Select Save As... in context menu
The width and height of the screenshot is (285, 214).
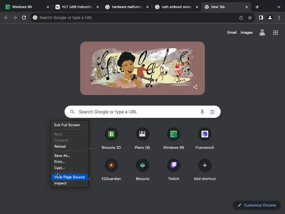69,155
